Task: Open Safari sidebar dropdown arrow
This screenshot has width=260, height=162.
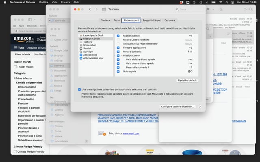Action: click(x=35, y=20)
